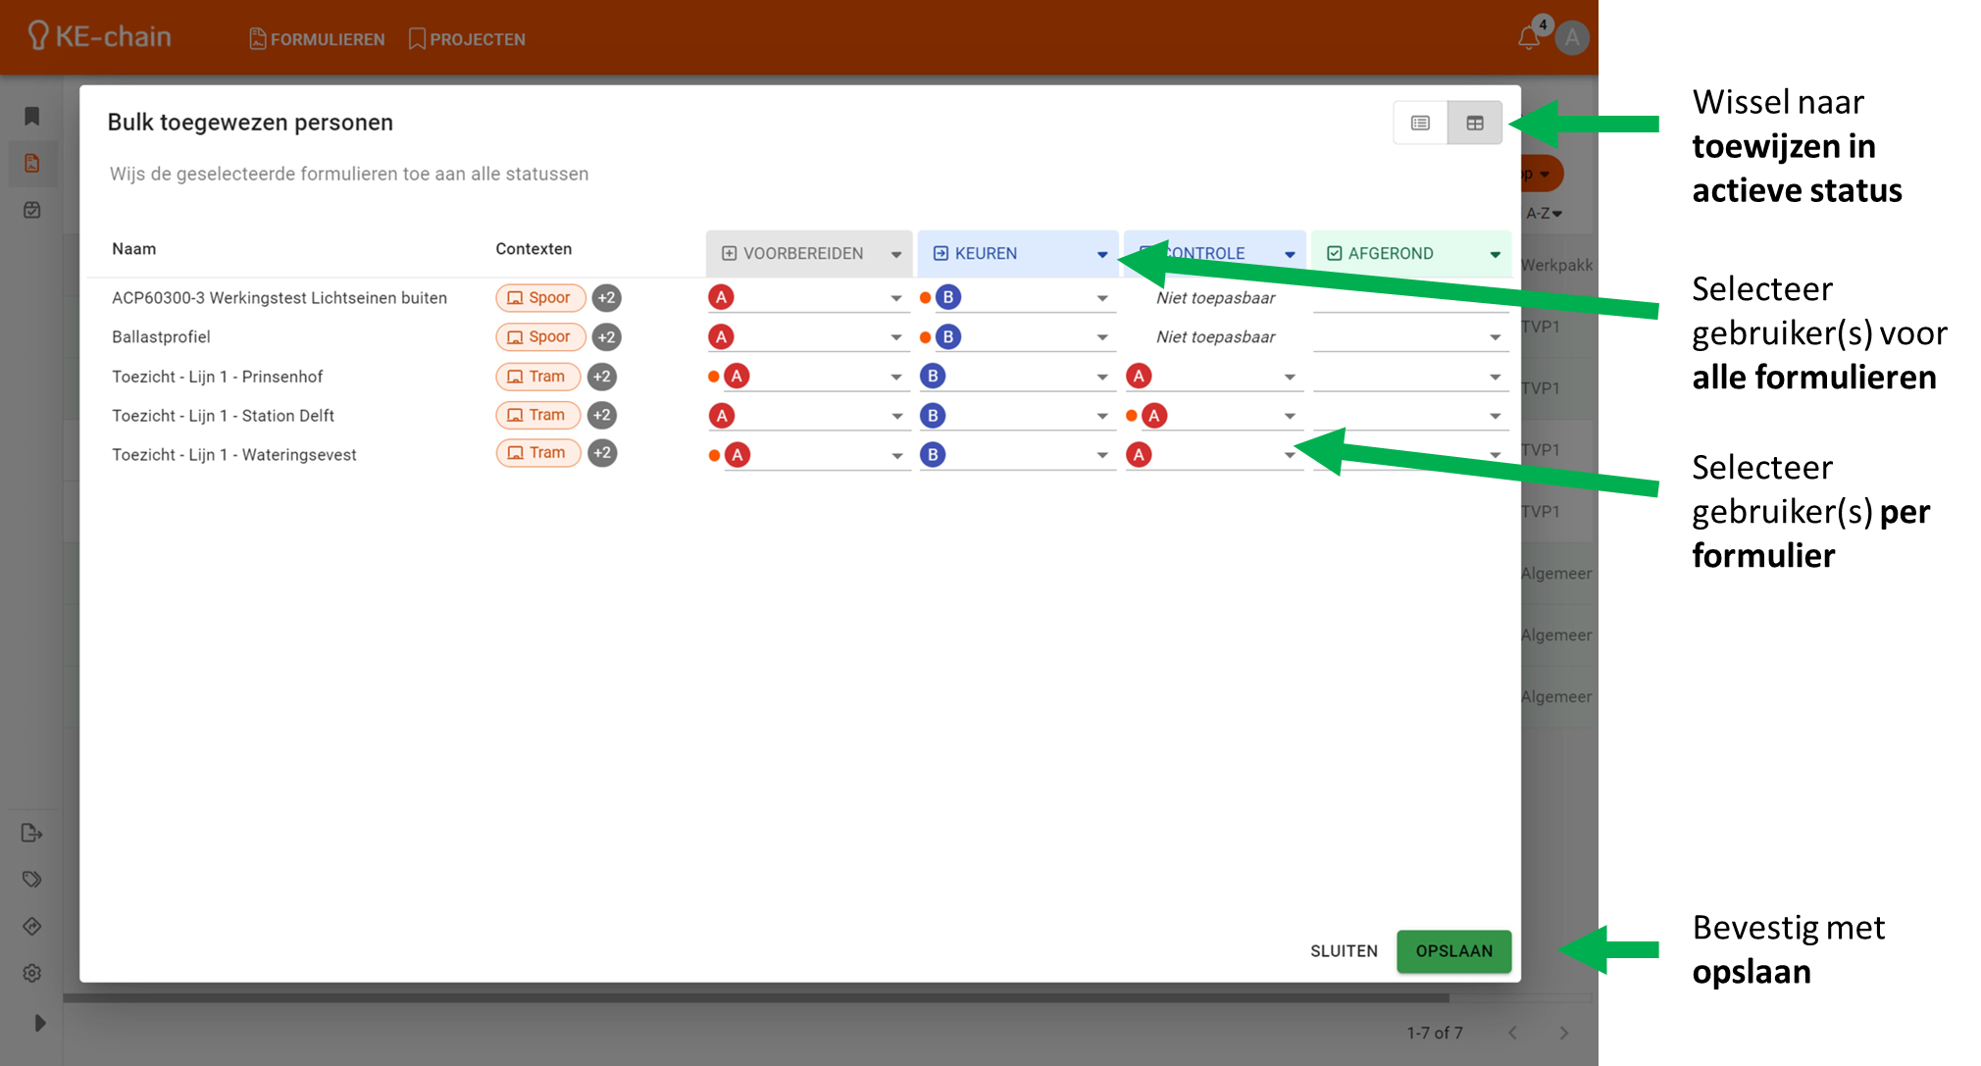This screenshot has height=1066, width=1981.
Task: Click the forms document icon in the sidebar
Action: [x=32, y=163]
